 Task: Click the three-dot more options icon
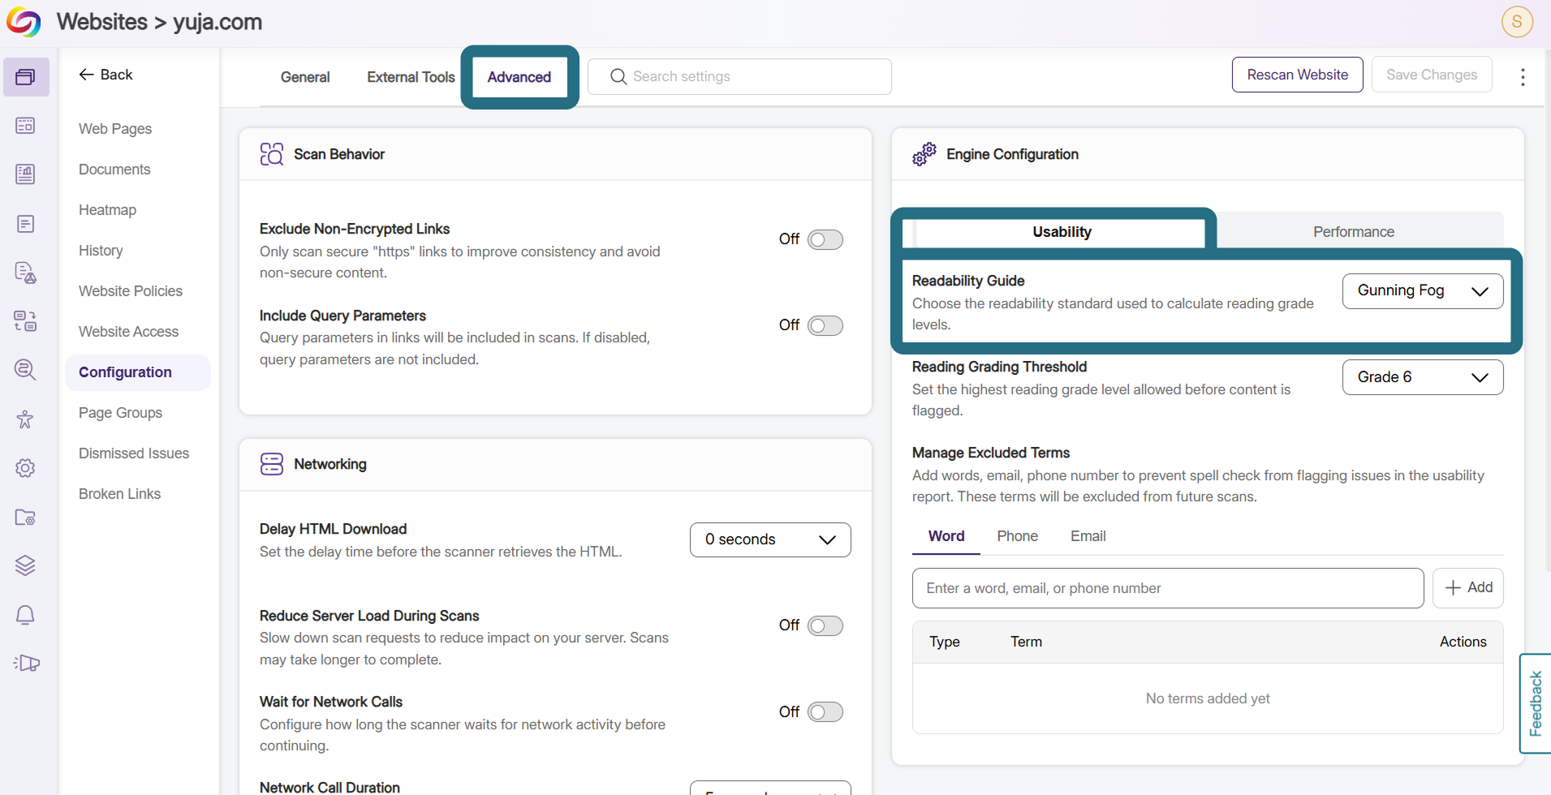pos(1523,77)
